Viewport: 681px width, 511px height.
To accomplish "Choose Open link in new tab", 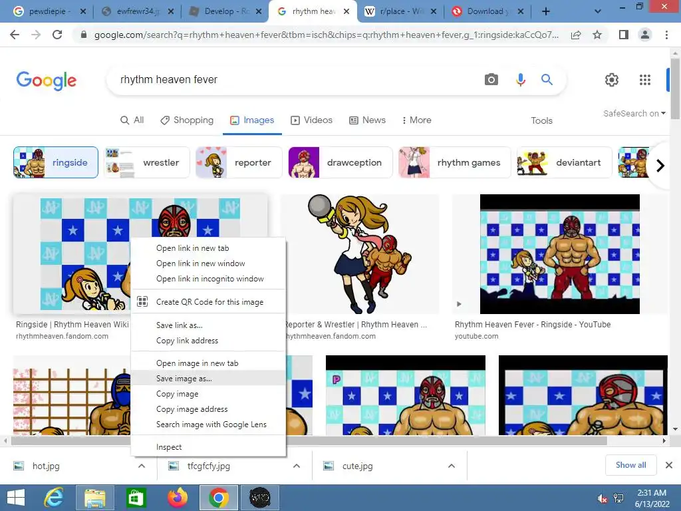I will coord(208,248).
